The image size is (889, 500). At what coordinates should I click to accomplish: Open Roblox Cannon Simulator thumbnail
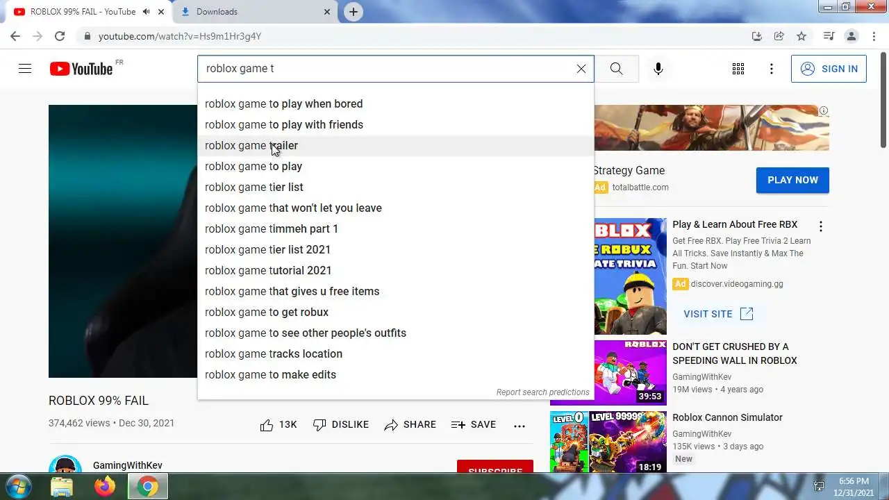(608, 442)
